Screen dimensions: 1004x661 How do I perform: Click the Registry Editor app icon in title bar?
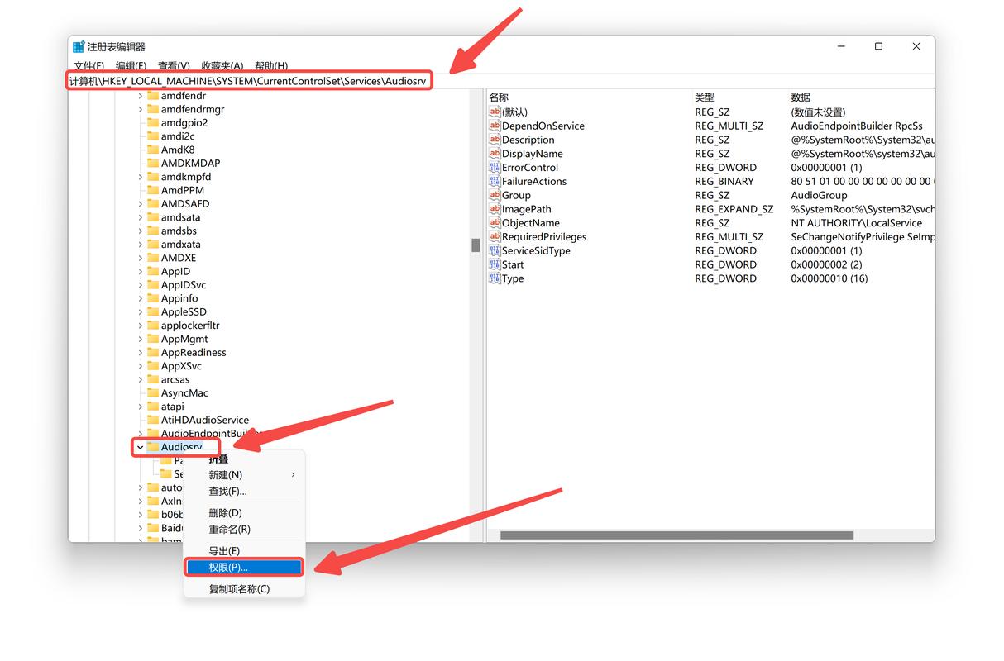[79, 47]
